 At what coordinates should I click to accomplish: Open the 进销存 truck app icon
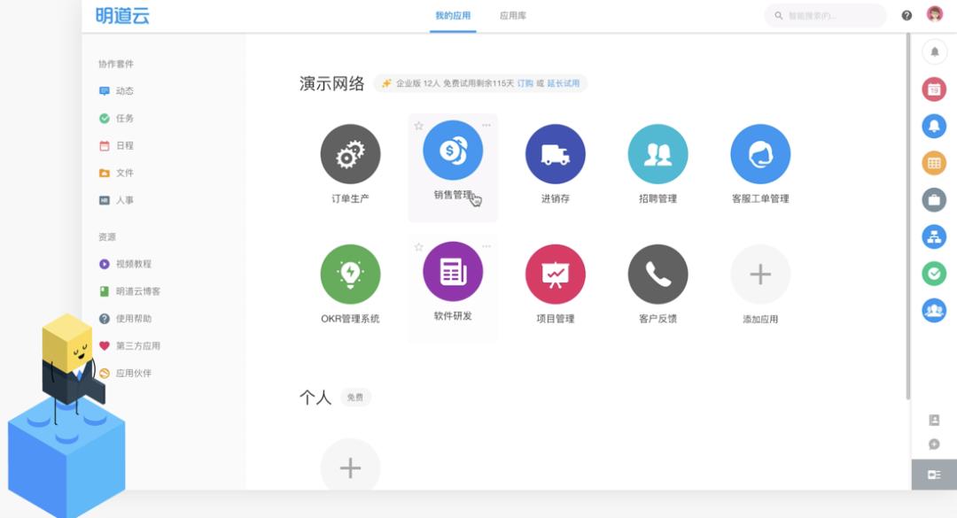(556, 154)
